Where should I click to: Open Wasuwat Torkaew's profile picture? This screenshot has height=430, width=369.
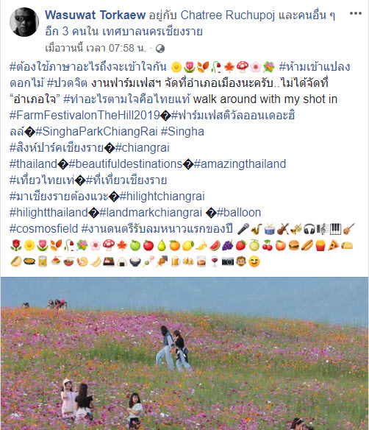(x=24, y=22)
